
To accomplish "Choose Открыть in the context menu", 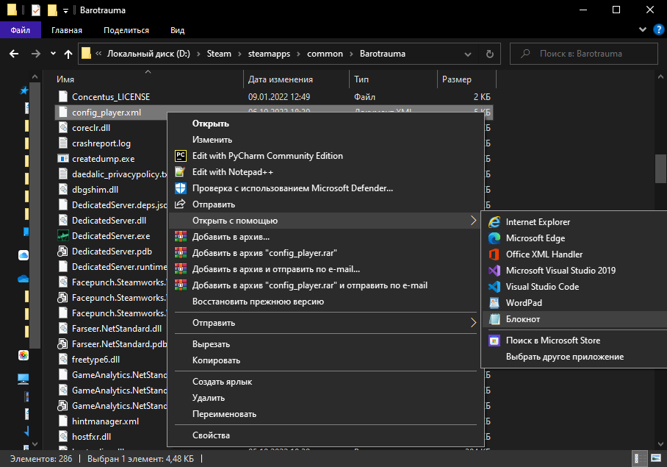I will [326, 124].
